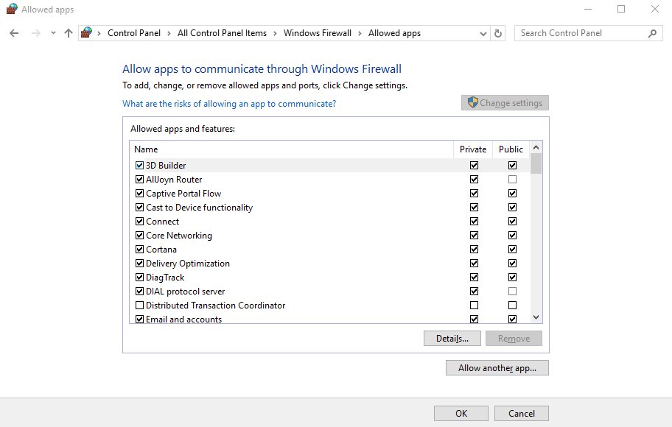The image size is (672, 427).
Task: Select the Connect row text
Action: pos(162,222)
